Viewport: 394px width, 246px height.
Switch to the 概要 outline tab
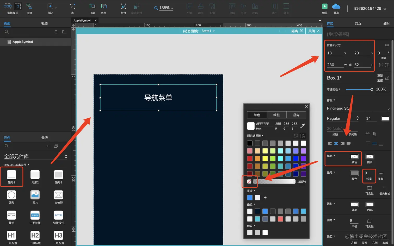pos(45,23)
